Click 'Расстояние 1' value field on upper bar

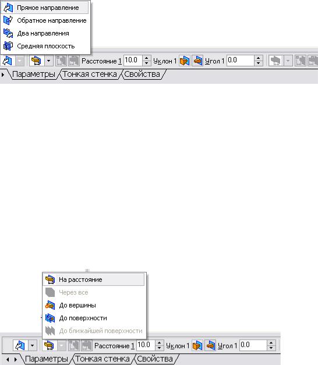133,61
